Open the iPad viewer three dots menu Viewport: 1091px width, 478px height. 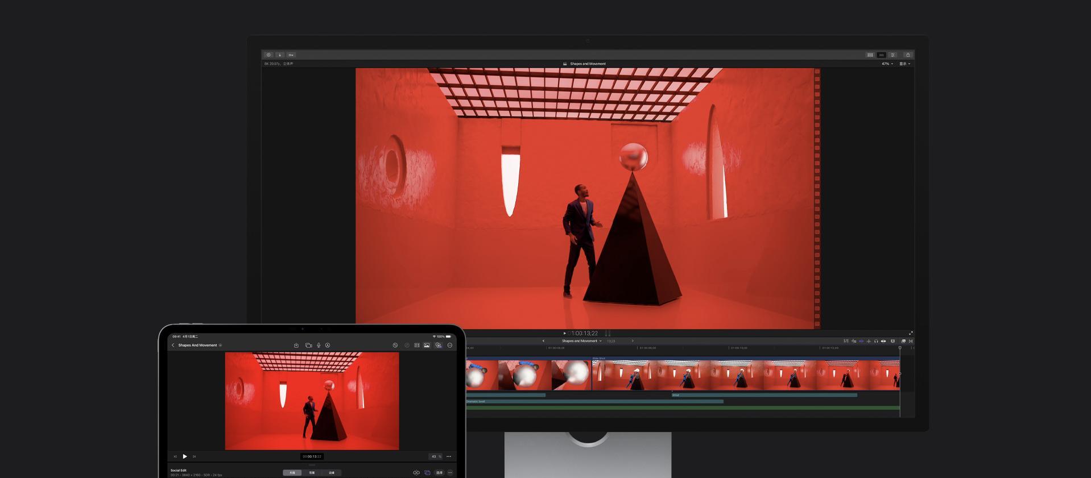449,456
